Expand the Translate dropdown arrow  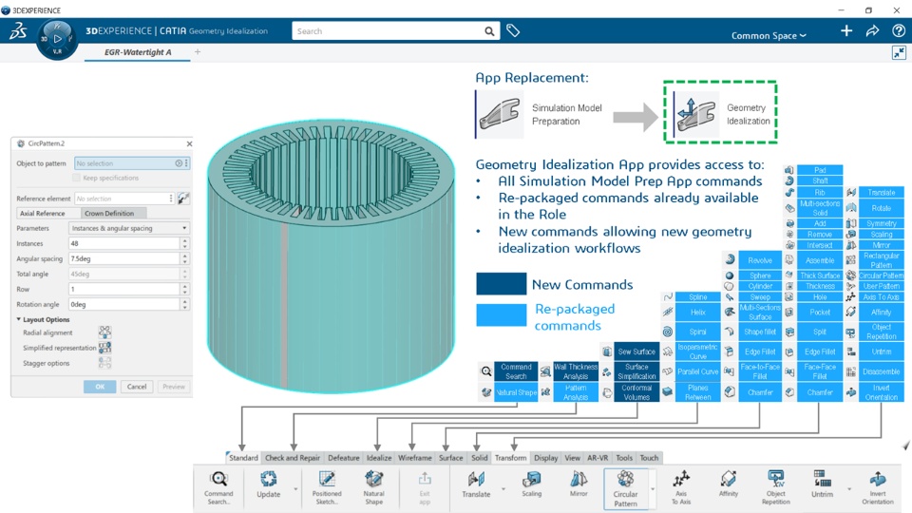click(x=503, y=488)
